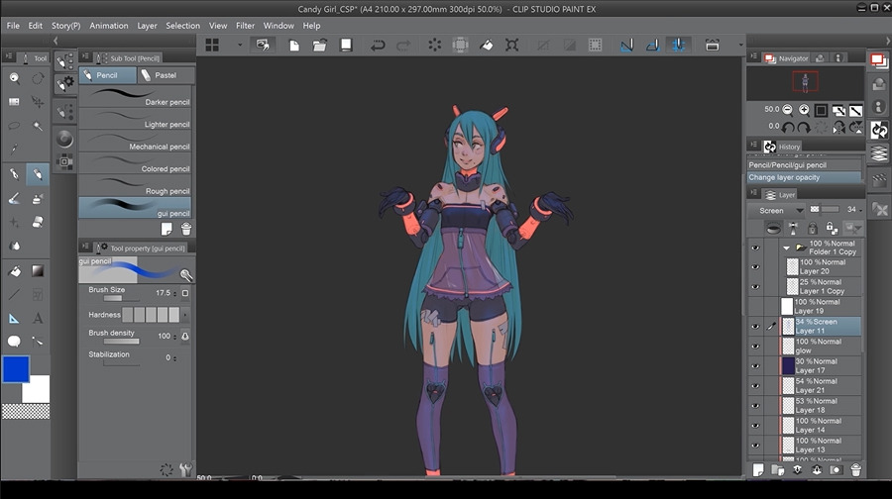Switch to the Pastel sub tool tab
The width and height of the screenshot is (892, 499).
point(166,75)
